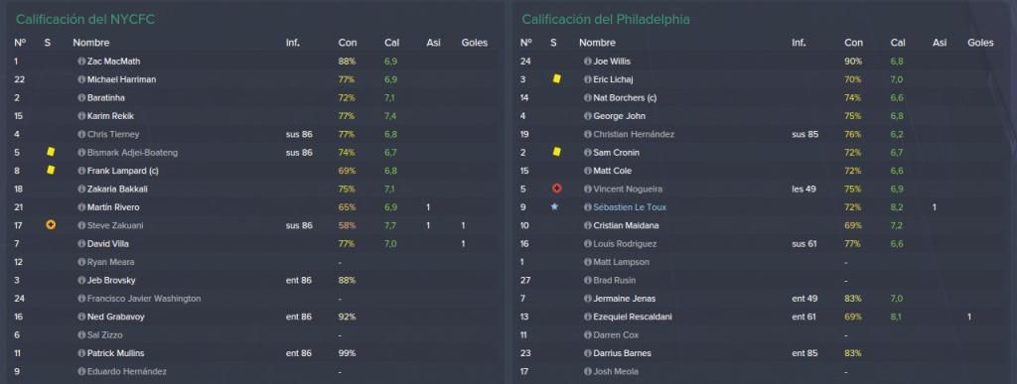Open Karim Rekik player profile

[110, 116]
